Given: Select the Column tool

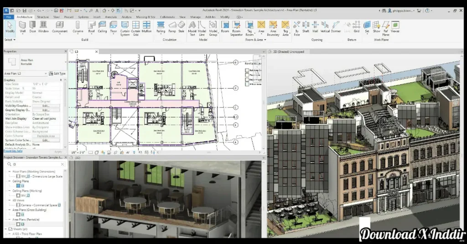Looking at the screenshot, I should point(78,27).
